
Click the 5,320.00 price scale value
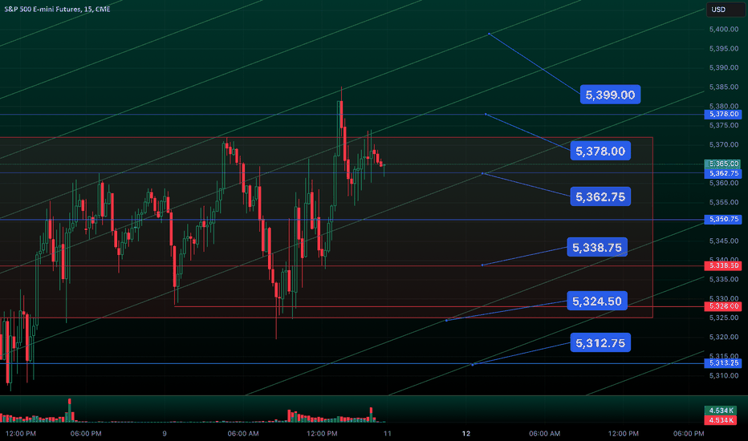pos(724,337)
